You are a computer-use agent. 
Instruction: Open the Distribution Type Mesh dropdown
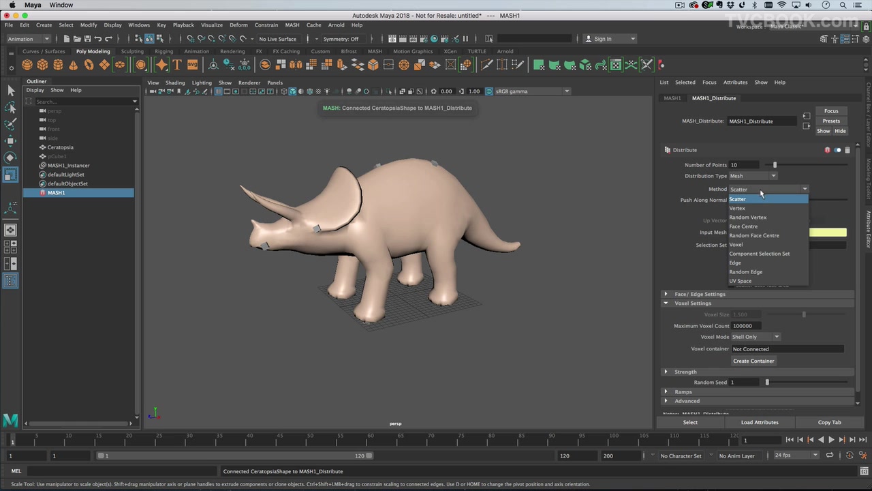coord(753,176)
